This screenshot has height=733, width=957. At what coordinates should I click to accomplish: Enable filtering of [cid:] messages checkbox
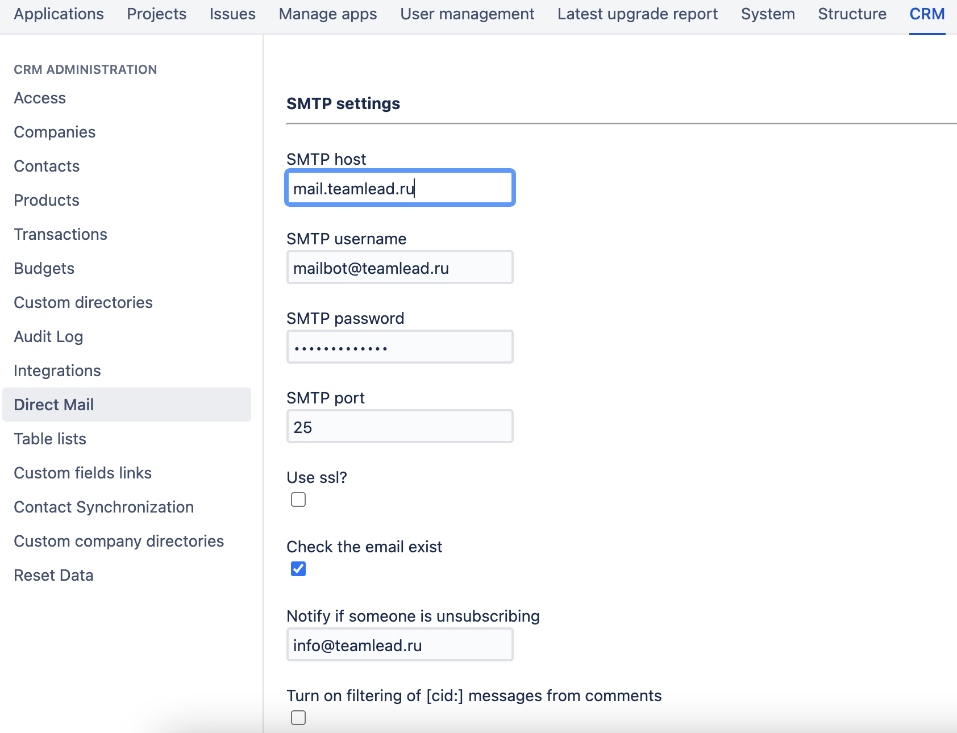(x=298, y=718)
